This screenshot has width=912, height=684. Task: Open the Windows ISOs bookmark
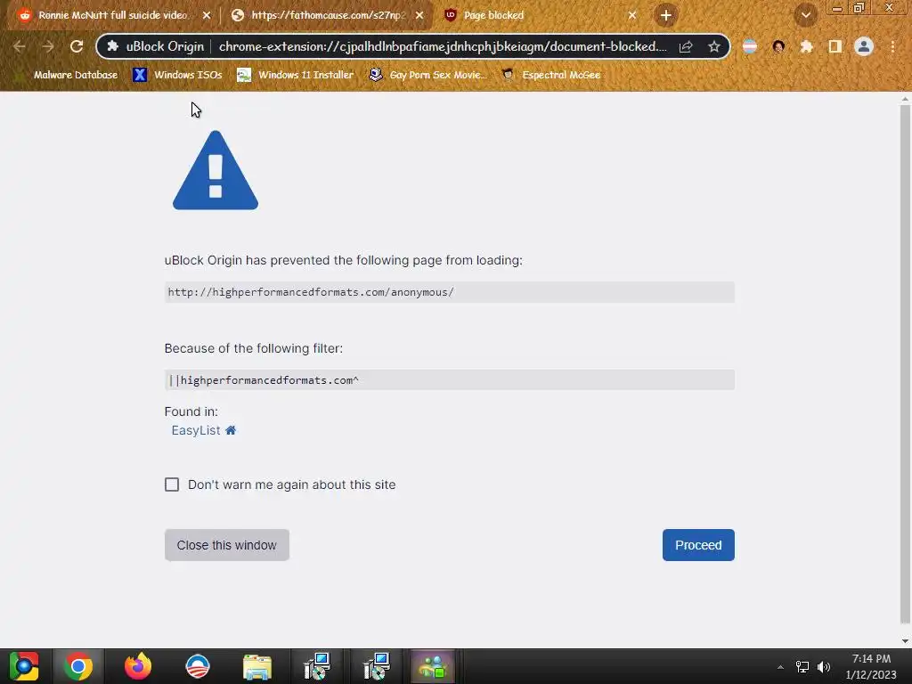(177, 75)
